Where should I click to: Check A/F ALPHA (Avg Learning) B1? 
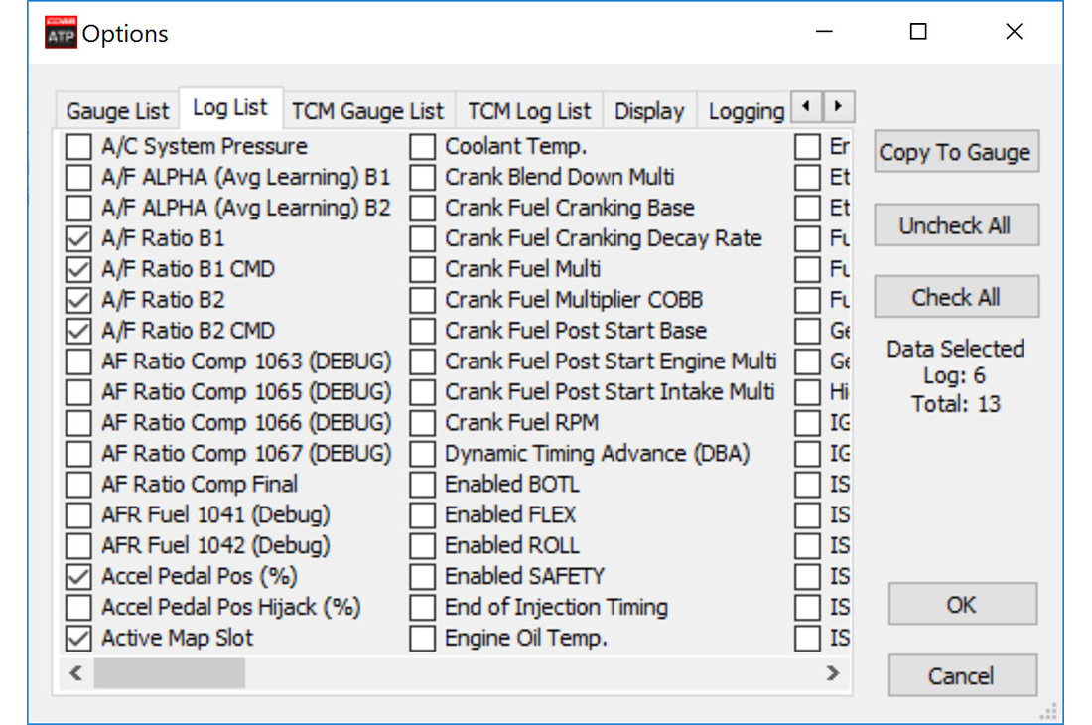click(x=78, y=178)
